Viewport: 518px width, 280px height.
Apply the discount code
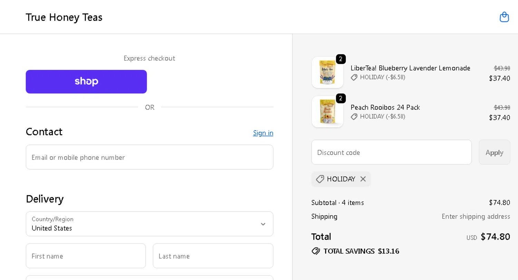pyautogui.click(x=494, y=153)
